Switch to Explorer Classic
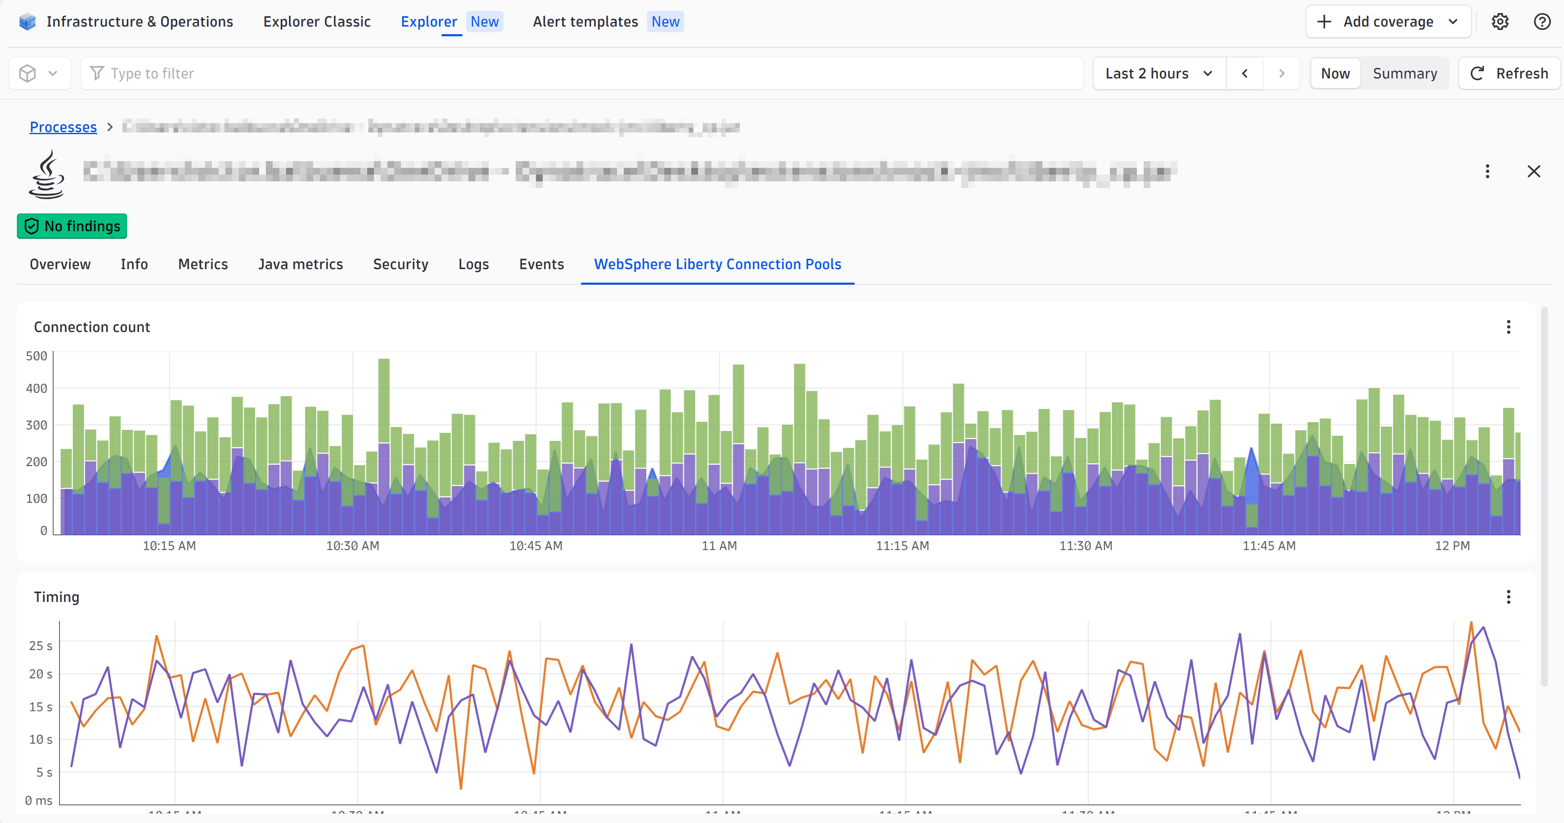 click(x=317, y=22)
